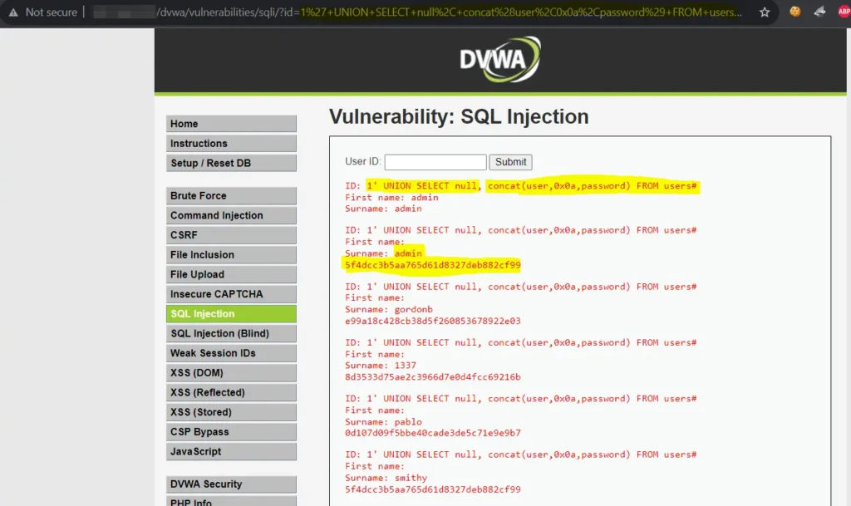851x506 pixels.
Task: Click the admin hash 5f4dcc3b5aa765d61d8327deb882cf99 under admin
Action: coord(432,265)
